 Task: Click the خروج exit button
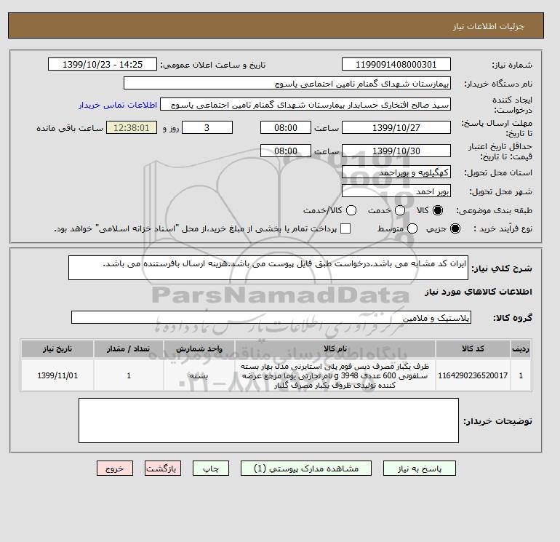[115, 469]
